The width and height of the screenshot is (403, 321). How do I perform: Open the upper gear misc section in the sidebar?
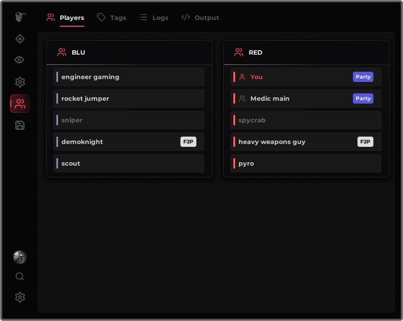[x=20, y=82]
